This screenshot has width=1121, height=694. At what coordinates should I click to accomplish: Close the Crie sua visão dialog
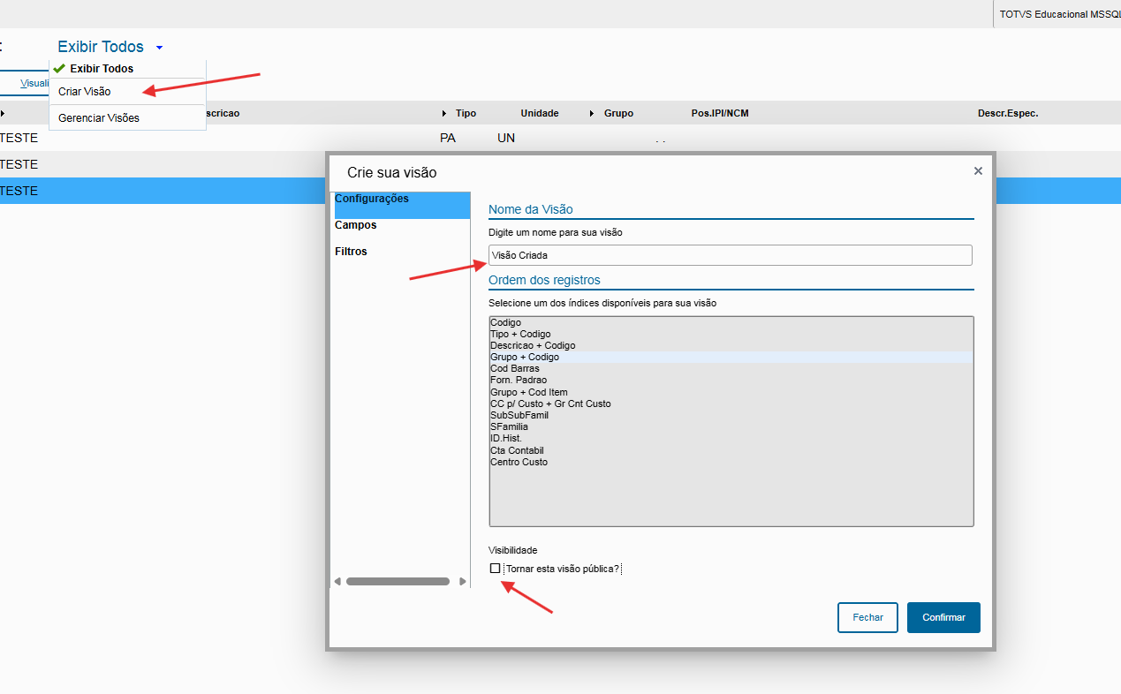[x=978, y=171]
